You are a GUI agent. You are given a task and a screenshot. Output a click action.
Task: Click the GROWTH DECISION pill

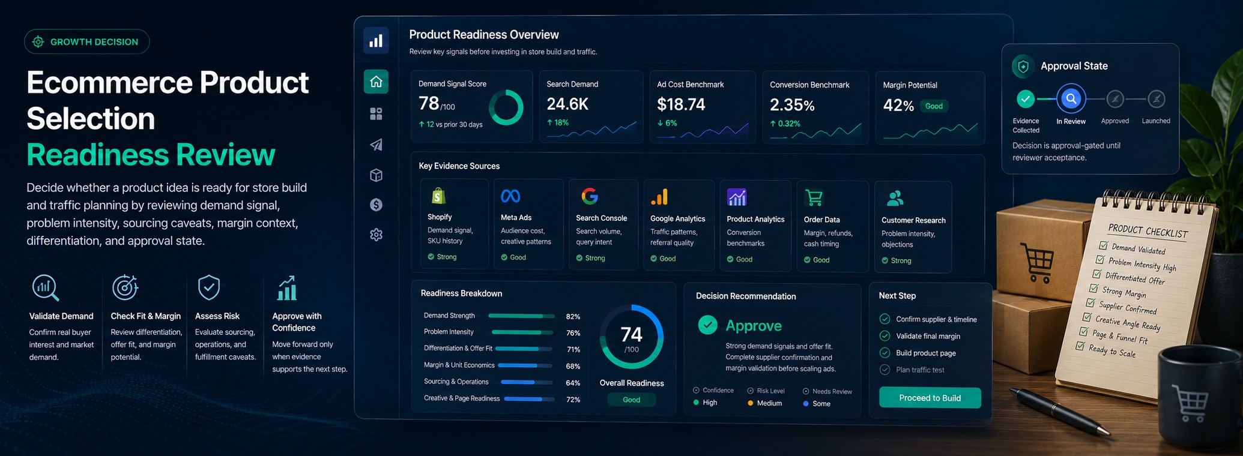(x=87, y=41)
